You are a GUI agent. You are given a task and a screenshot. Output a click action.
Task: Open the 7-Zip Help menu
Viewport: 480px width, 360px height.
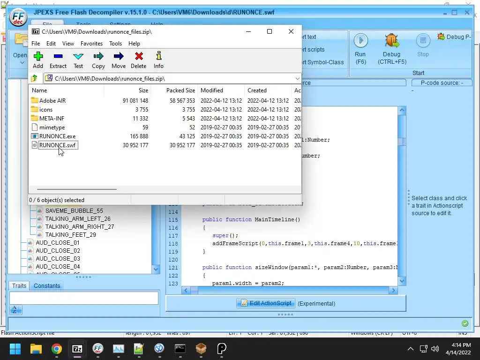tap(134, 44)
